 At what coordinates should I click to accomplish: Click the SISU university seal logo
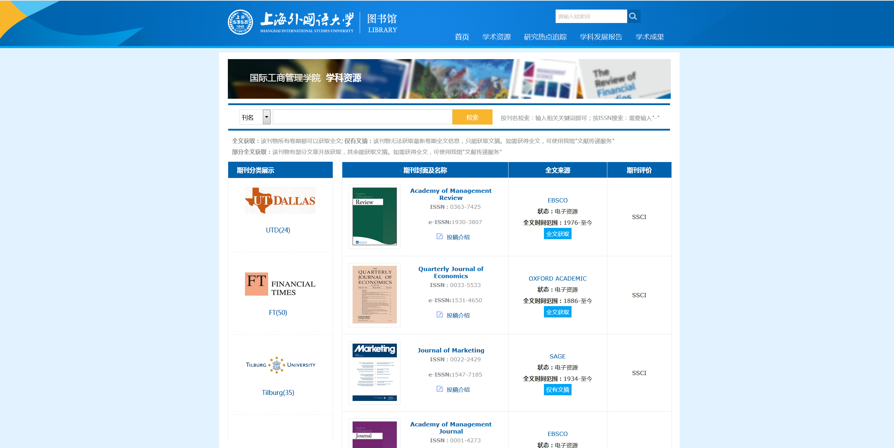[240, 22]
